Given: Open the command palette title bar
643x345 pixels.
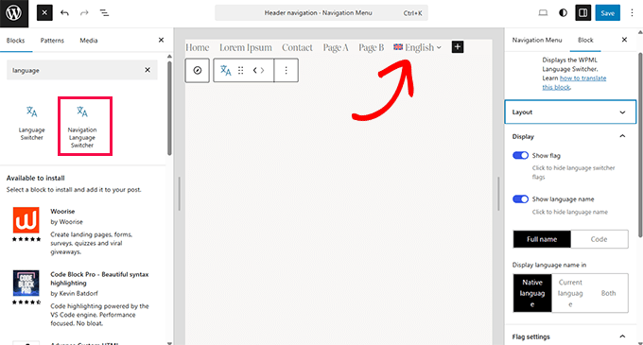Looking at the screenshot, I should [x=321, y=13].
